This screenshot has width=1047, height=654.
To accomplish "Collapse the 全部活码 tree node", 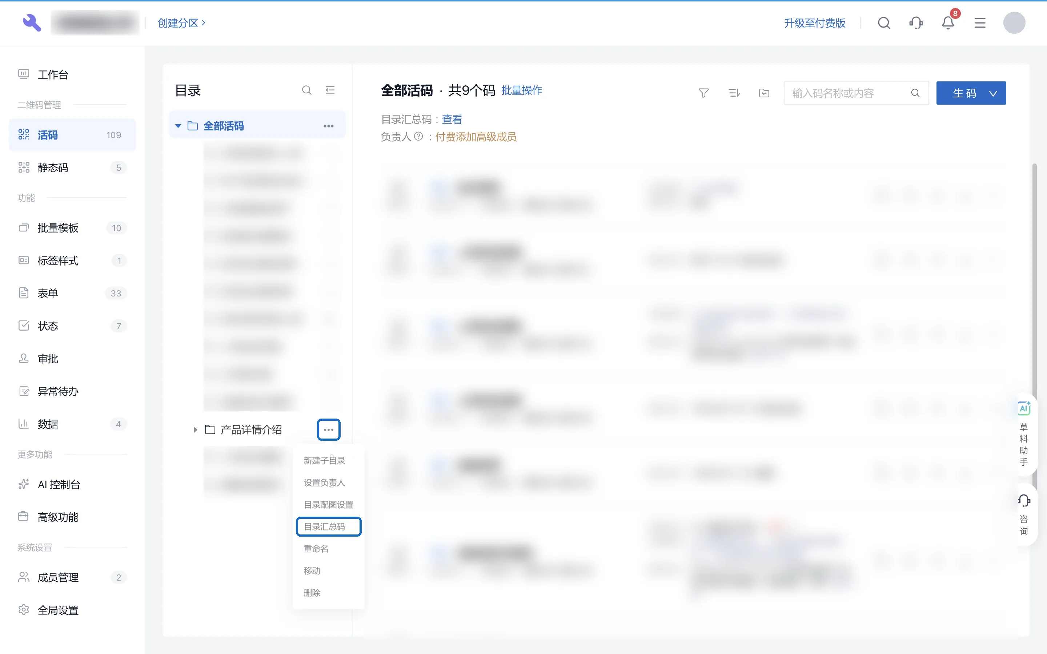I will click(x=178, y=126).
